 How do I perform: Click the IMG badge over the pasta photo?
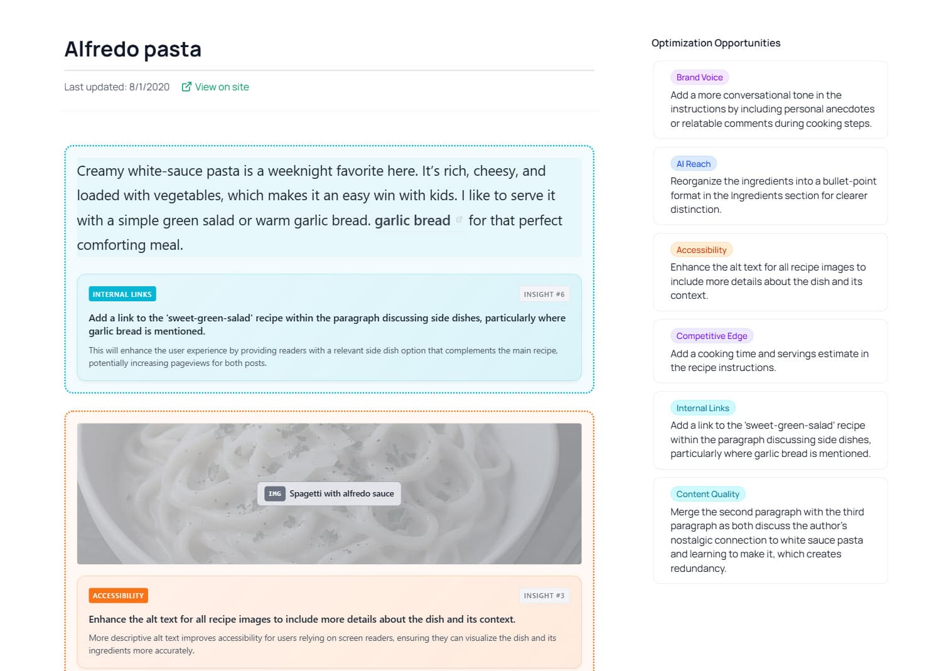(274, 494)
